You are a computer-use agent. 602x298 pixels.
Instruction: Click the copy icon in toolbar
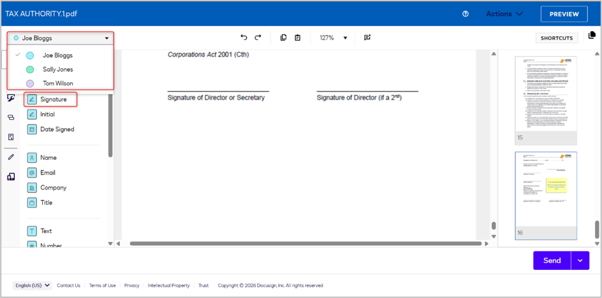pos(283,38)
